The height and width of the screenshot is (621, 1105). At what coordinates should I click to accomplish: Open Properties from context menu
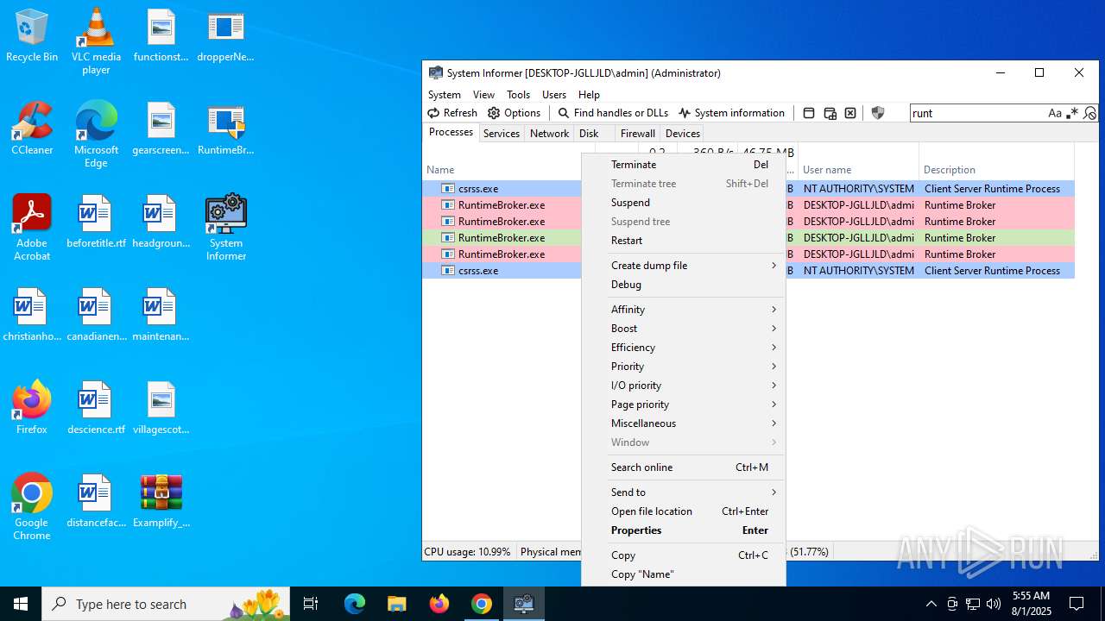tap(684, 530)
